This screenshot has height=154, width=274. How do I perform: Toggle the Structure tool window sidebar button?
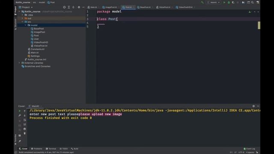pos(15,24)
